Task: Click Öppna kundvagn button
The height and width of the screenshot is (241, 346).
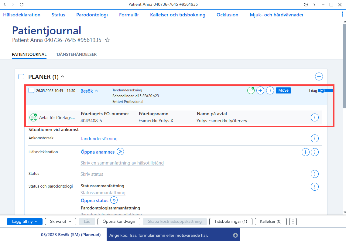Action: (119, 221)
